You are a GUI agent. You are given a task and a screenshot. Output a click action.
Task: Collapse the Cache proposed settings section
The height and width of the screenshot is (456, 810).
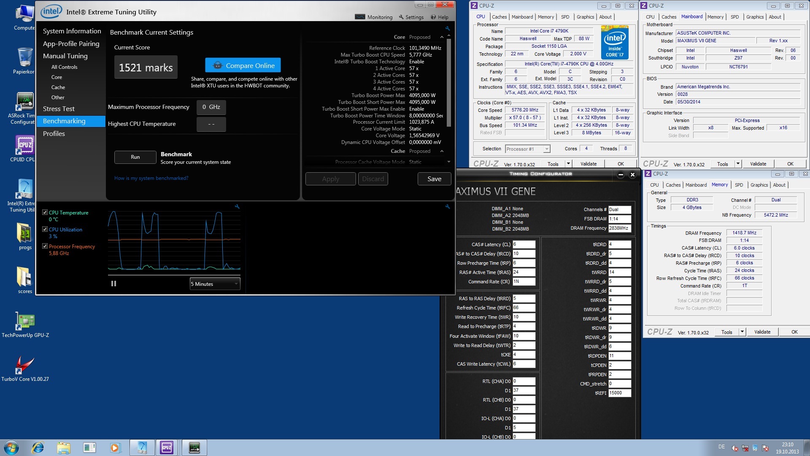pos(442,151)
